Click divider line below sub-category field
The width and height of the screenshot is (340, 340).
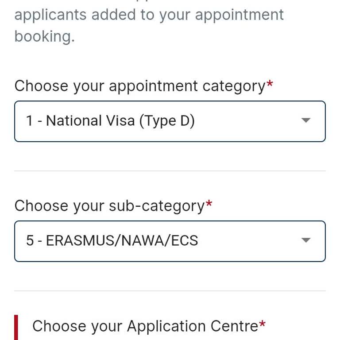(170, 291)
